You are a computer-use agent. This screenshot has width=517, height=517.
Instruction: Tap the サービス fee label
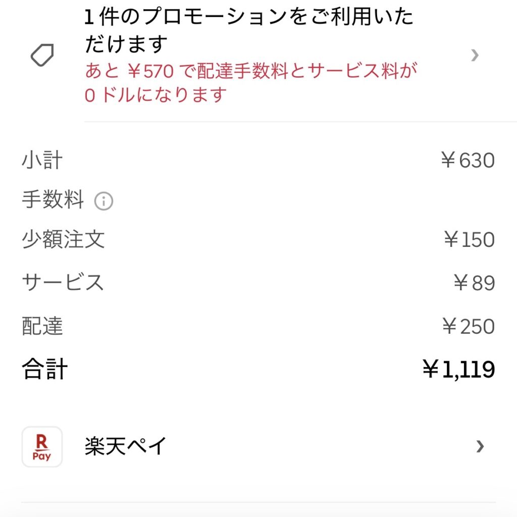pos(63,282)
